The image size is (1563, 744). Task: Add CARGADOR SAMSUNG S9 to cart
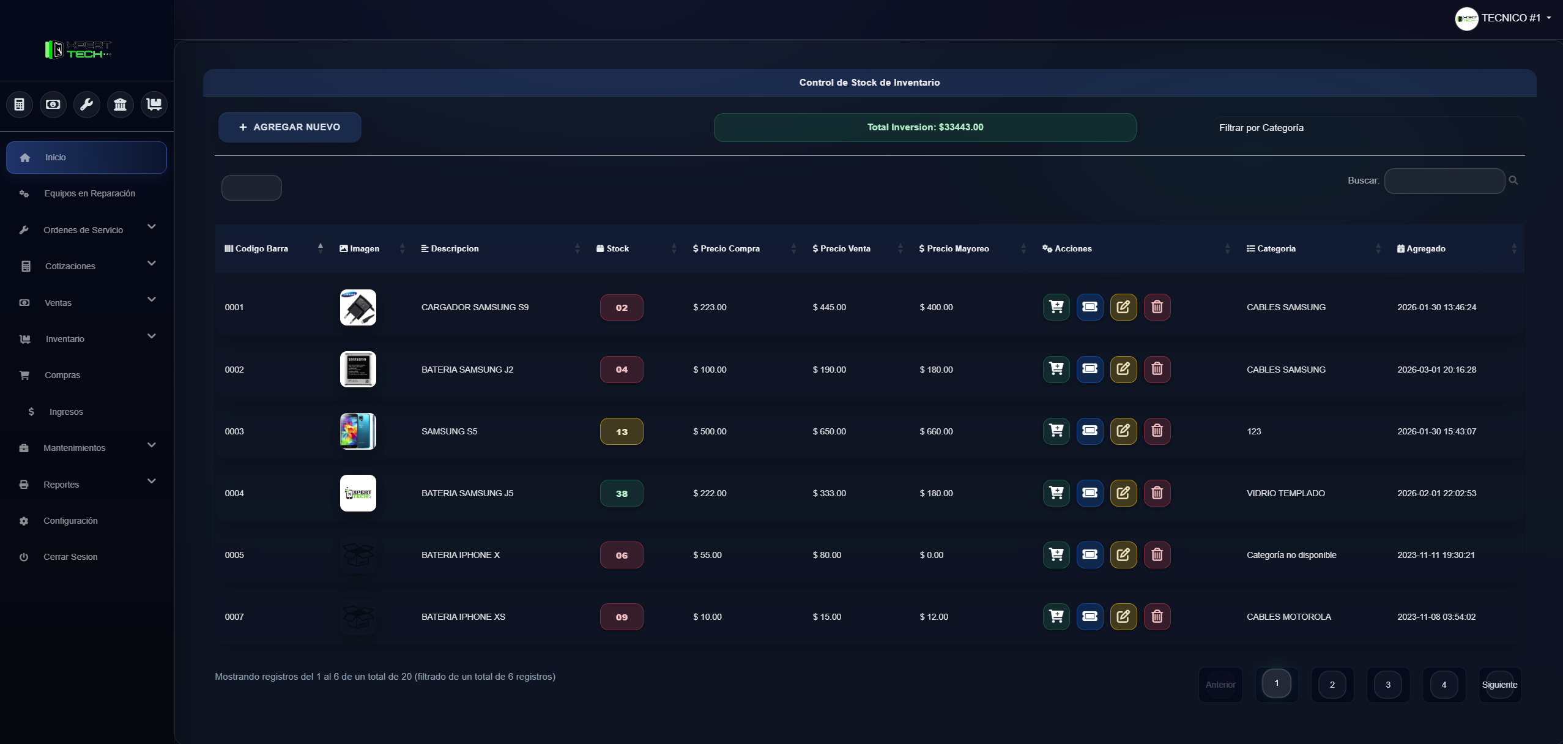tap(1056, 307)
